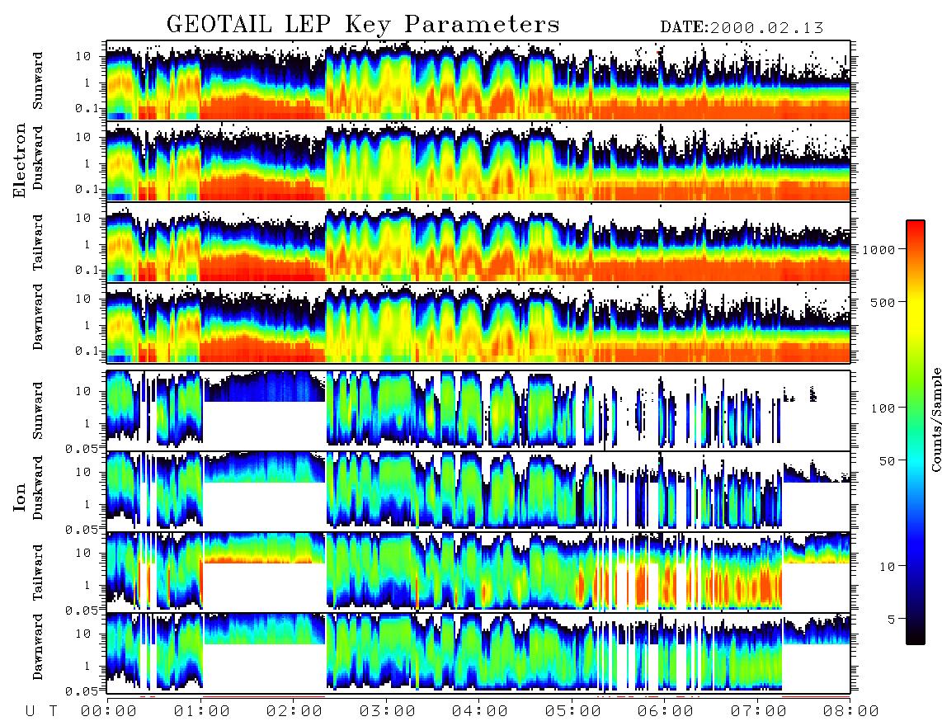This screenshot has height=726, width=942.
Task: Click the '03:00' time tick label
Action: pos(388,712)
